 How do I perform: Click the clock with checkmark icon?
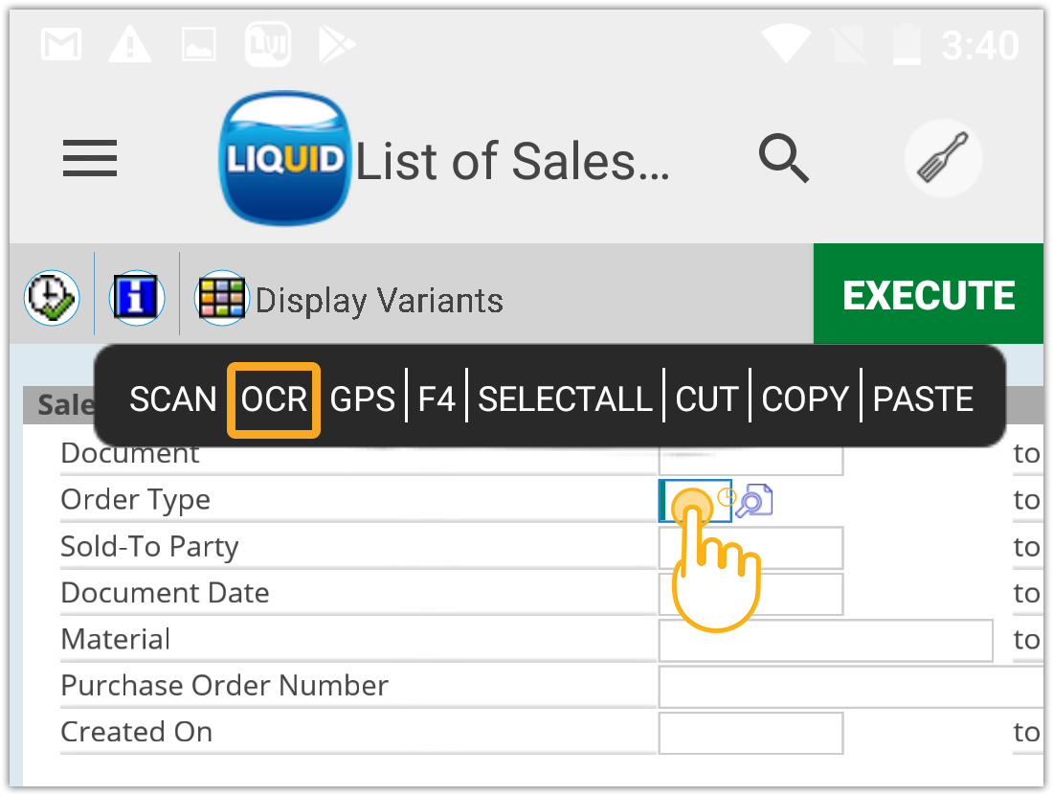tap(51, 298)
